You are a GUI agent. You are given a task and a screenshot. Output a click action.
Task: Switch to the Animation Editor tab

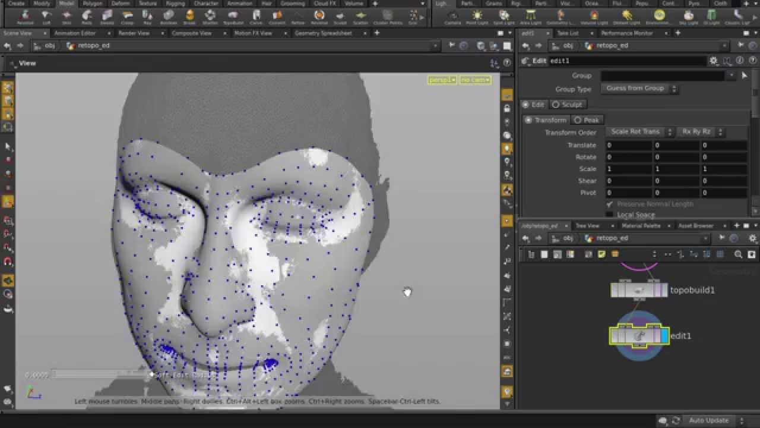(x=75, y=33)
